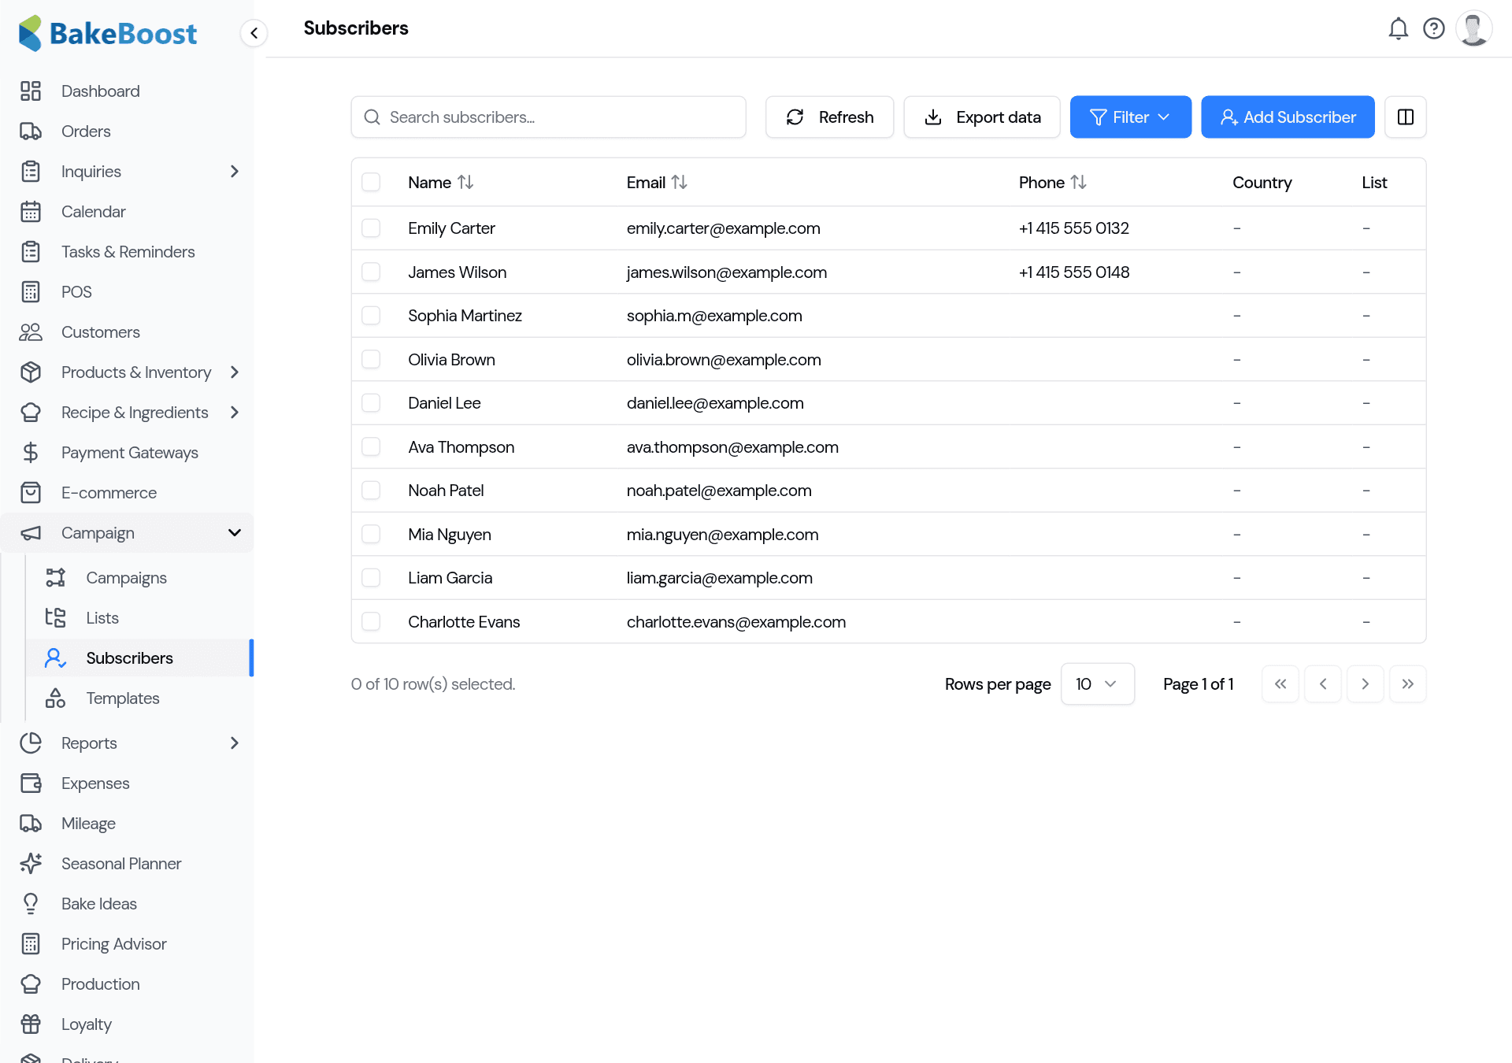Click emily.carter@example.com email cell
The width and height of the screenshot is (1512, 1063).
point(723,228)
